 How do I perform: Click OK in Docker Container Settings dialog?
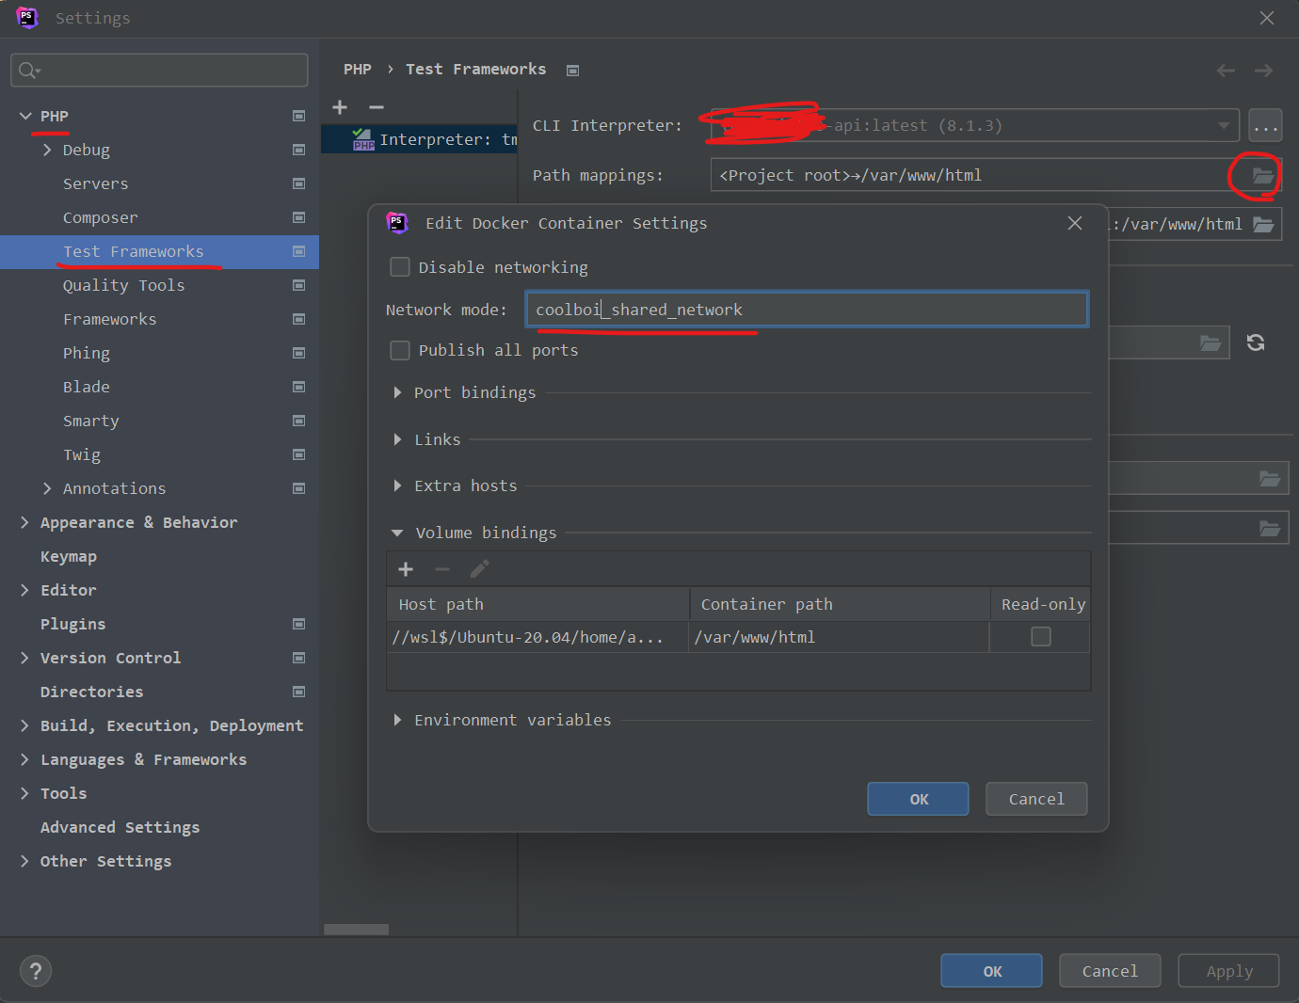pyautogui.click(x=918, y=799)
